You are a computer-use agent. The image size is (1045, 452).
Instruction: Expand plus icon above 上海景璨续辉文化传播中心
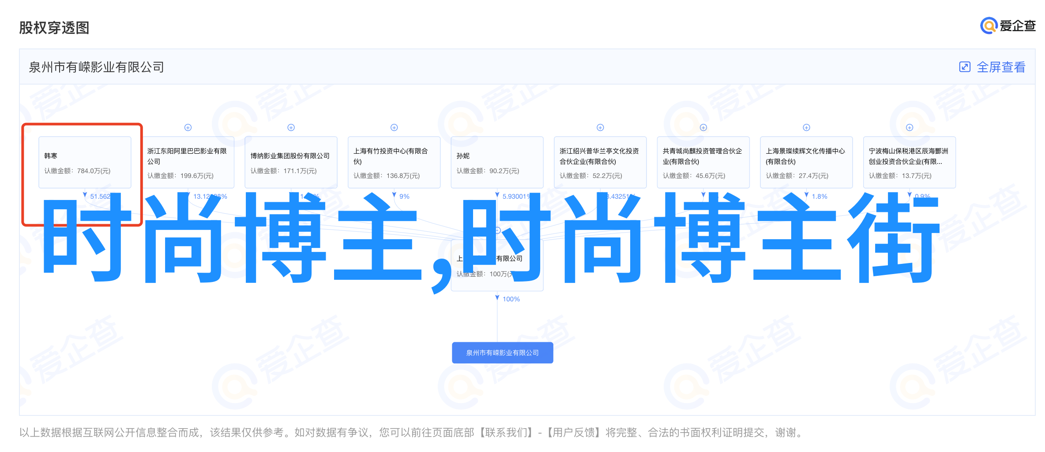[x=806, y=127]
